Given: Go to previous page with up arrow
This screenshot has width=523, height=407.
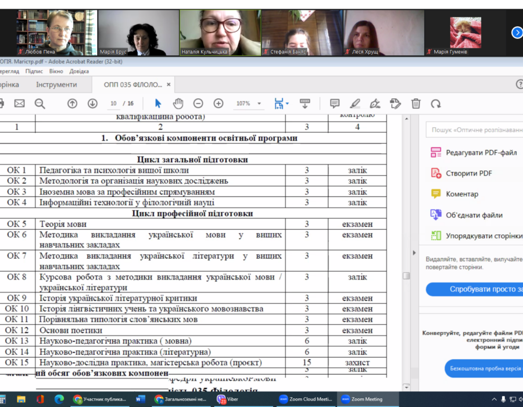Looking at the screenshot, I should click(x=72, y=103).
